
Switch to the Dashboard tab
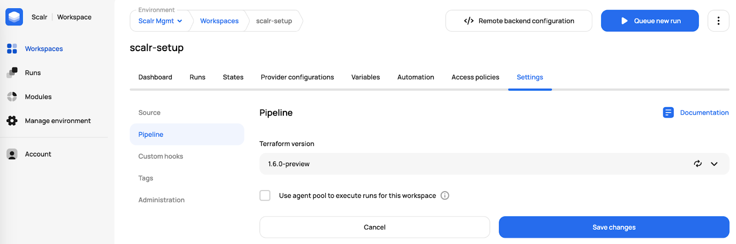(155, 77)
